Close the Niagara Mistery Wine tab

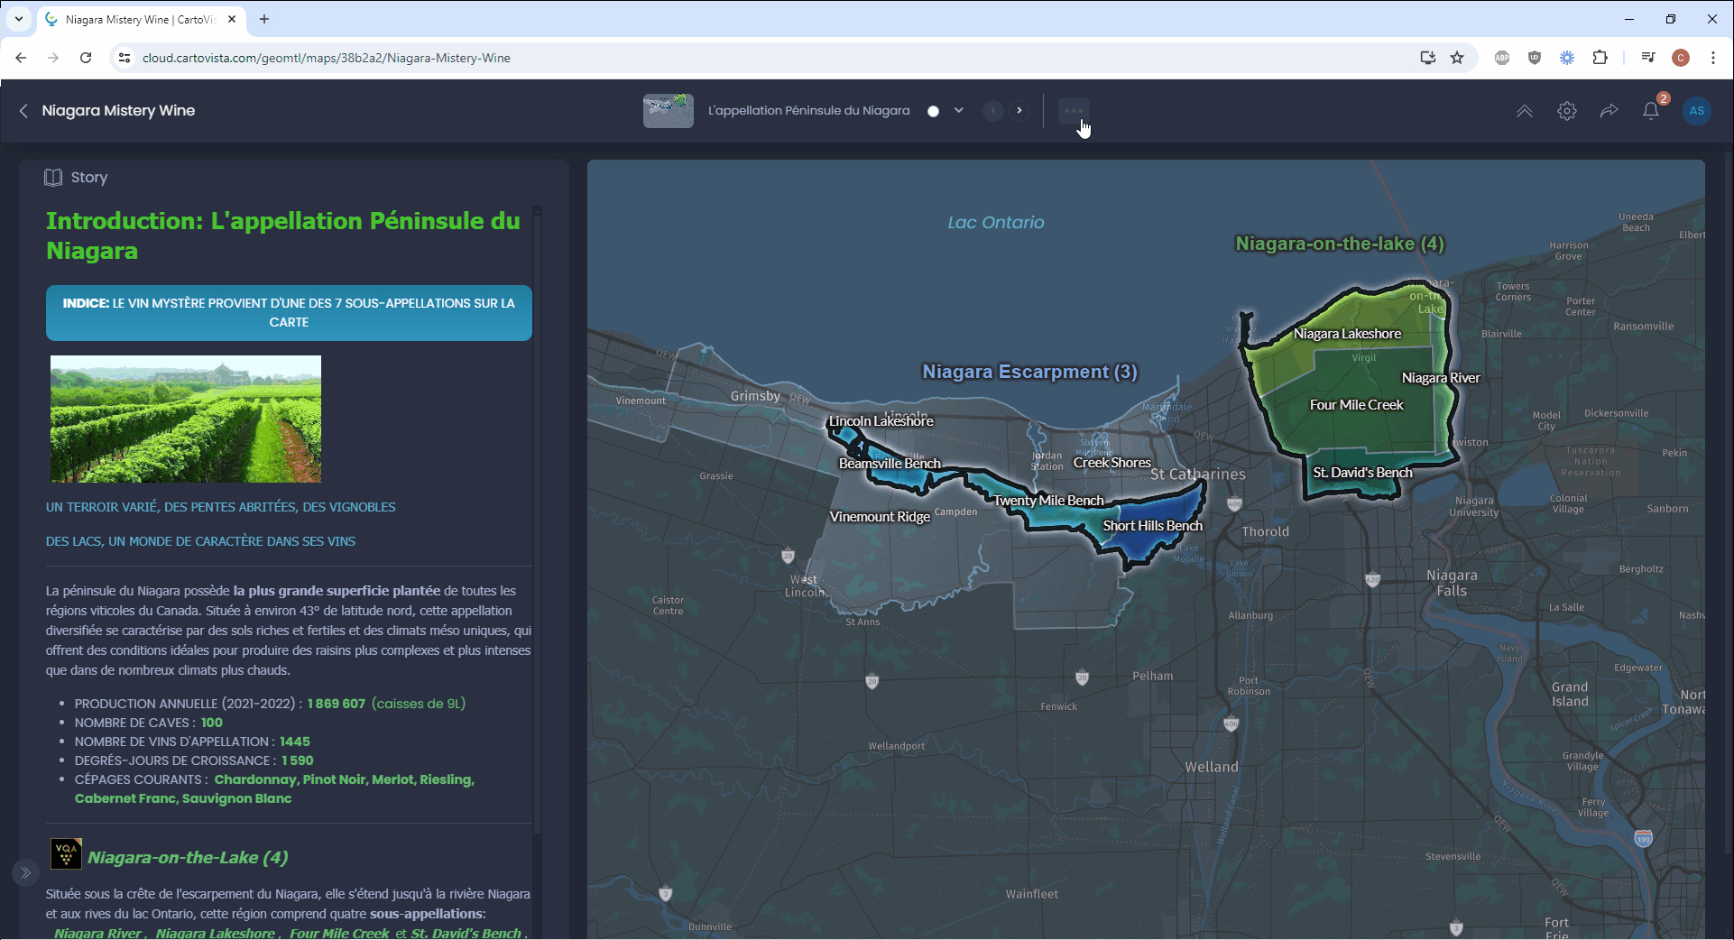click(232, 19)
